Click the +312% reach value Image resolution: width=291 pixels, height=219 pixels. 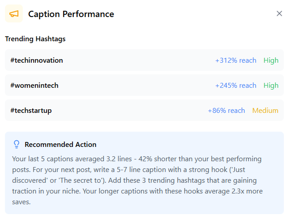click(x=236, y=60)
